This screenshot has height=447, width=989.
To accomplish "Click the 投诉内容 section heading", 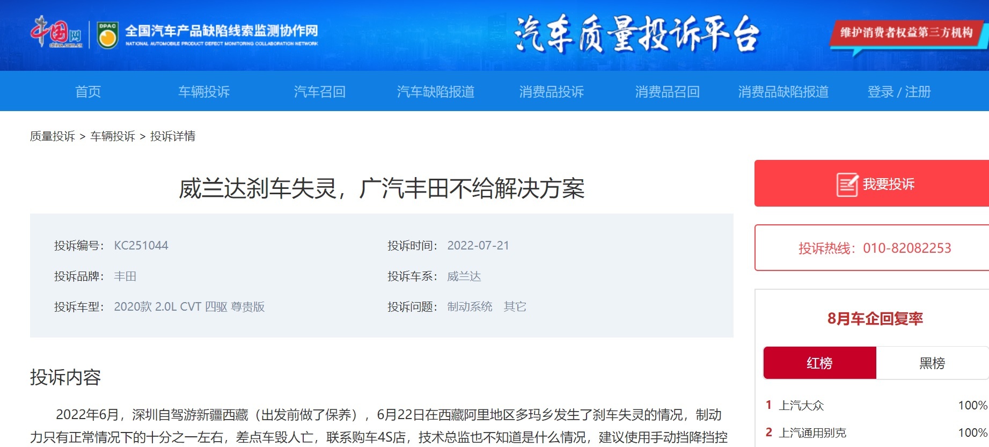I will (x=65, y=377).
